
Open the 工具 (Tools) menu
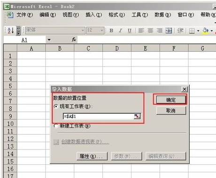pyautogui.click(x=140, y=15)
